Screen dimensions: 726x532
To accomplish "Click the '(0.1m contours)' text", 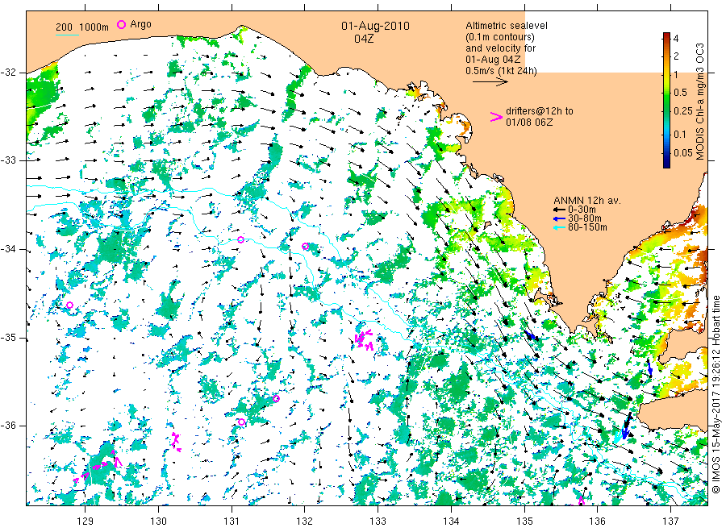I will coord(500,37).
